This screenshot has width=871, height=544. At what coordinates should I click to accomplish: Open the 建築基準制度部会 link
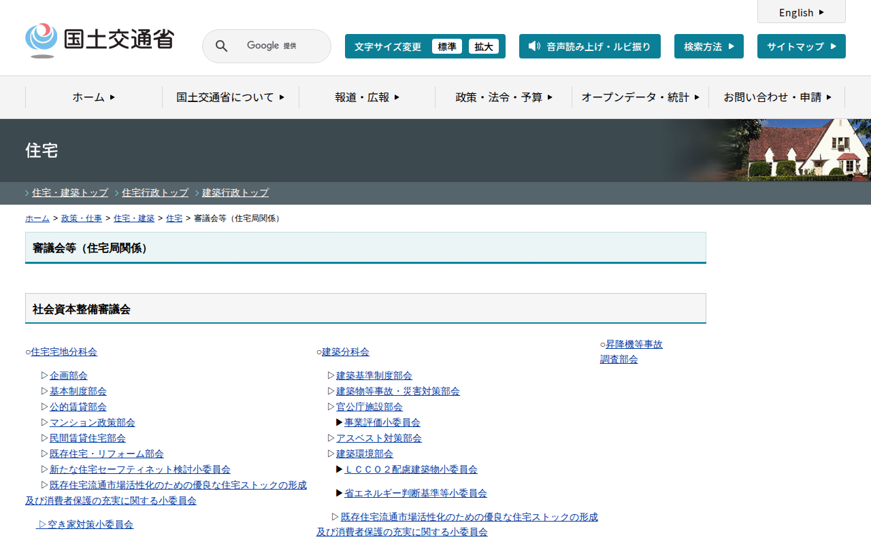click(x=374, y=375)
